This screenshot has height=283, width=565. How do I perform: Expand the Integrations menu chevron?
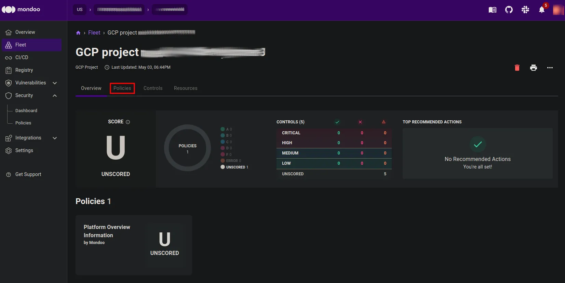55,138
